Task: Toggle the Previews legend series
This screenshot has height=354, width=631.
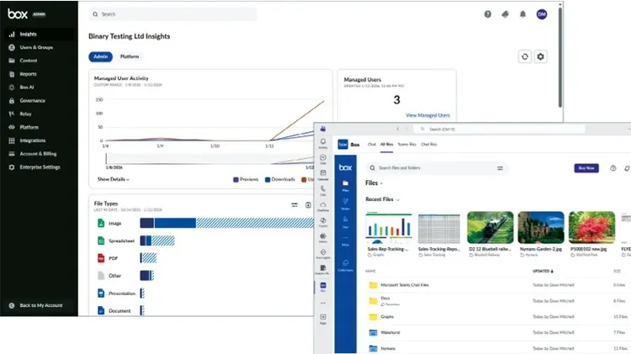Action: [248, 179]
